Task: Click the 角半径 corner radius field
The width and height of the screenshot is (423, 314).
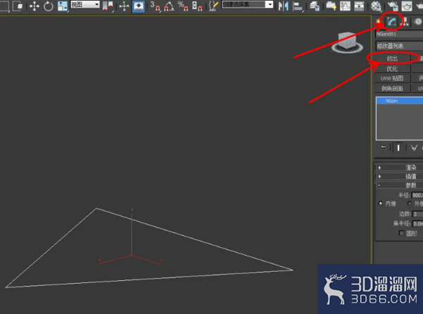Action: pyautogui.click(x=418, y=224)
